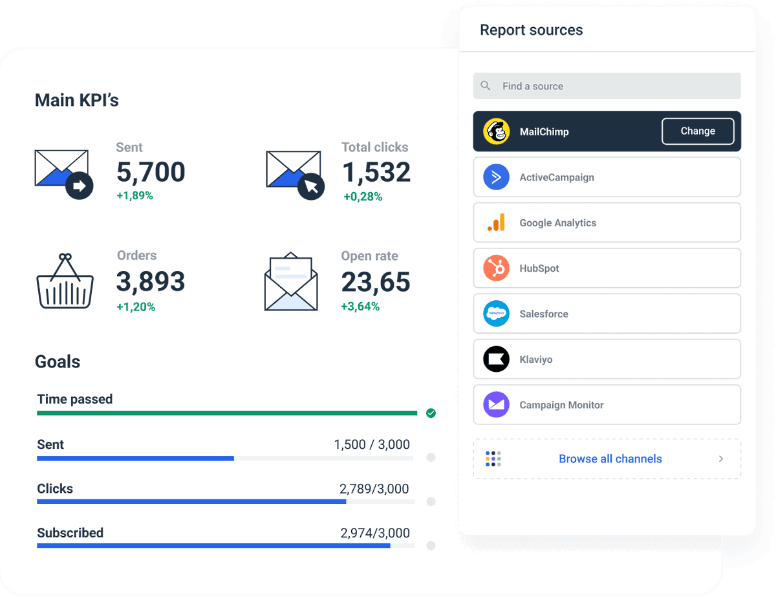Open the HubSpot sprocket icon

(496, 268)
